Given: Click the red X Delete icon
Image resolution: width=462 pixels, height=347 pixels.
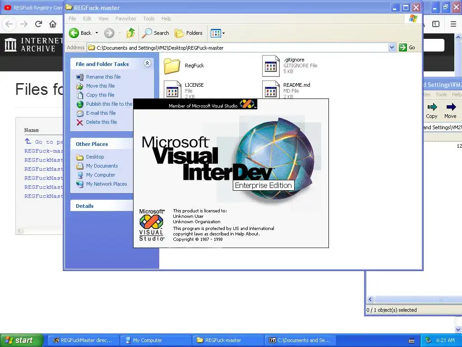Looking at the screenshot, I should pos(80,122).
